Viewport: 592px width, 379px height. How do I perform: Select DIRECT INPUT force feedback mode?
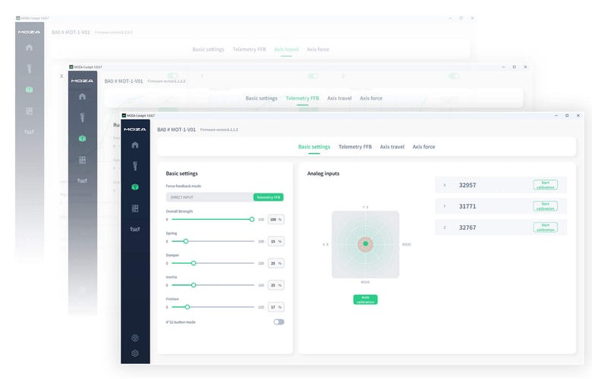(x=209, y=197)
